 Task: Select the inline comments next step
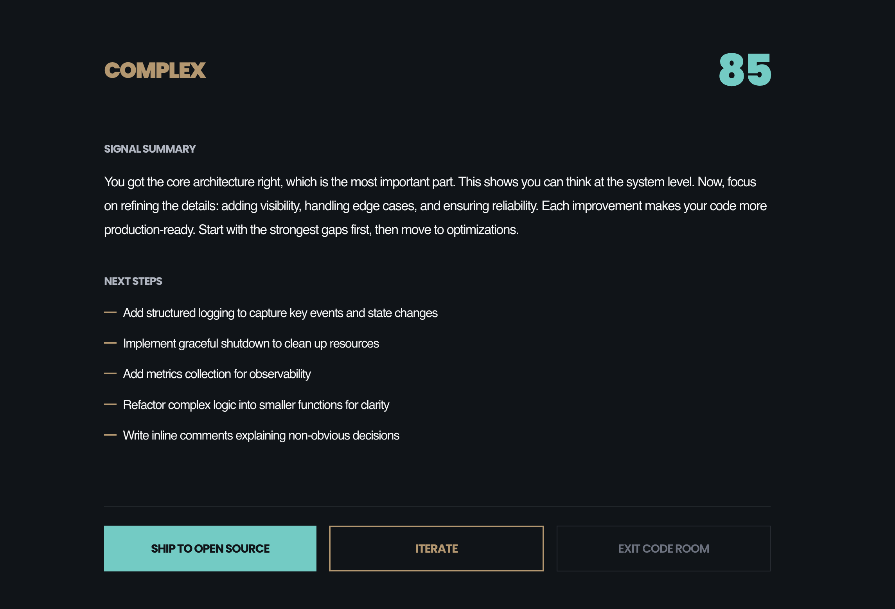coord(261,435)
